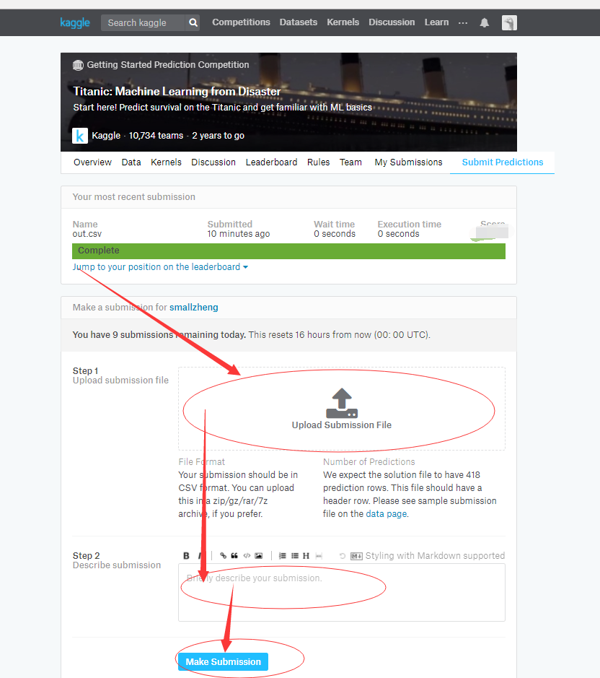Open Discussion in top navigation bar

[x=392, y=22]
